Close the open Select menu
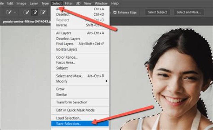 click(57, 3)
